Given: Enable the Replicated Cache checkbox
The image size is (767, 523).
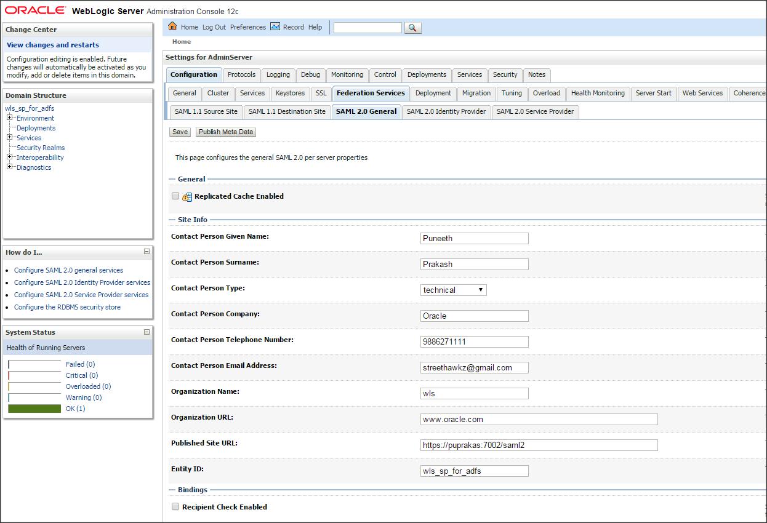Looking at the screenshot, I should pos(175,196).
